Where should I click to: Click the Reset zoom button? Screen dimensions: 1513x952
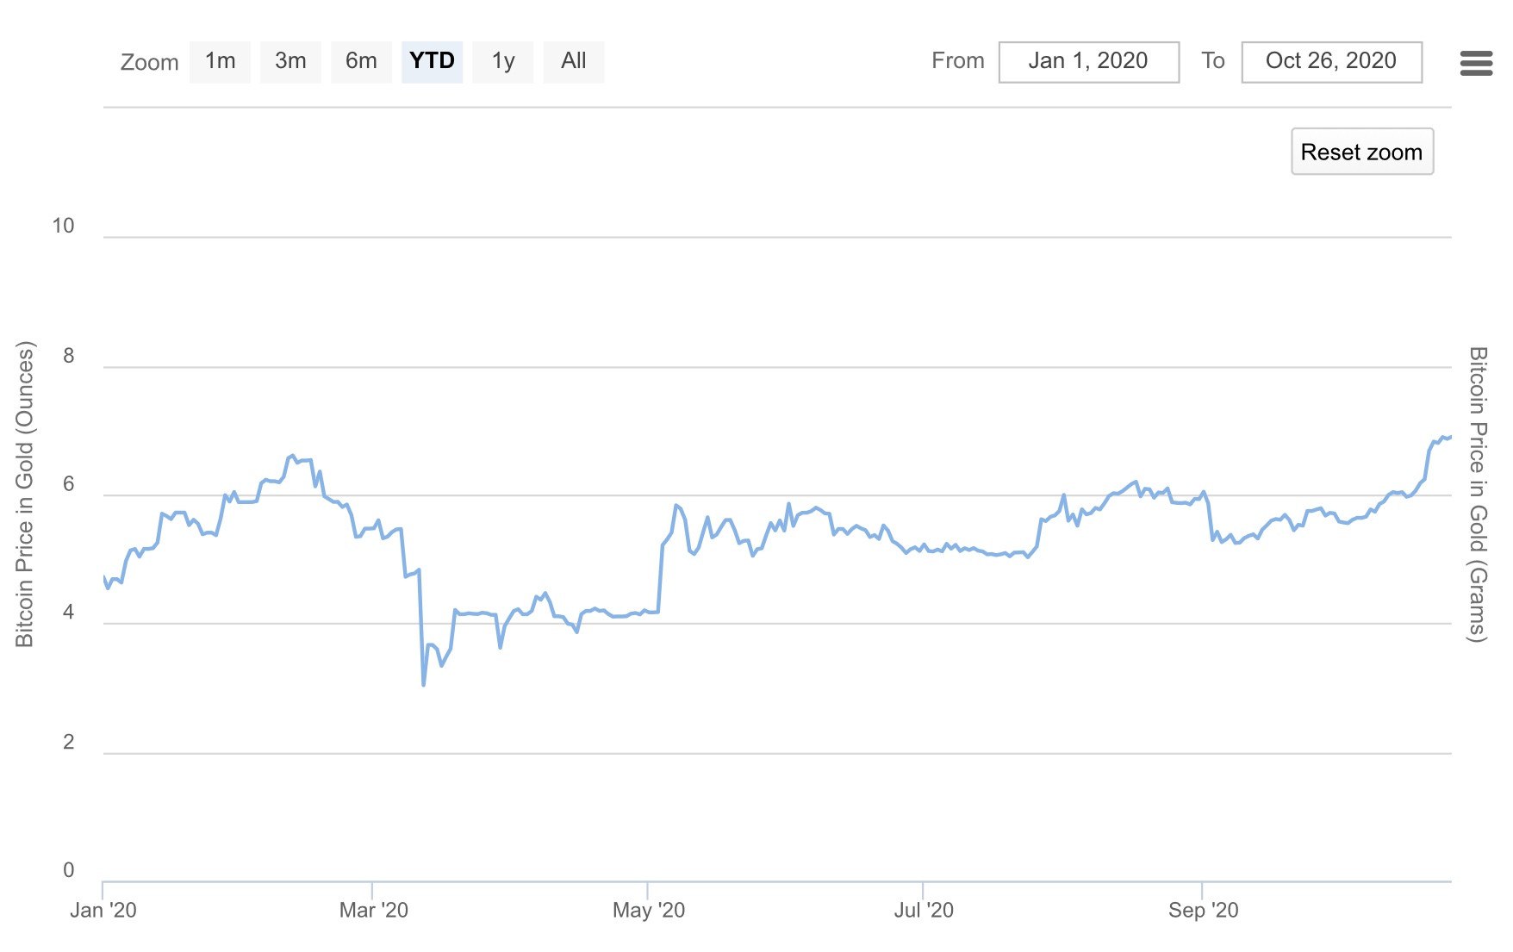1361,152
